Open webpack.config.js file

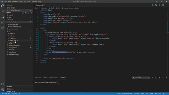point(14,55)
